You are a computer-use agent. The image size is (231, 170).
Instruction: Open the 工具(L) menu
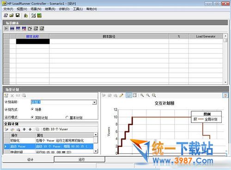(x=78, y=9)
